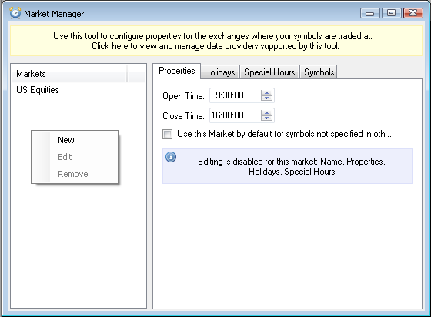Viewport: 431px width, 317px height.
Task: Increase Open Time with up arrow
Action: 266,92
